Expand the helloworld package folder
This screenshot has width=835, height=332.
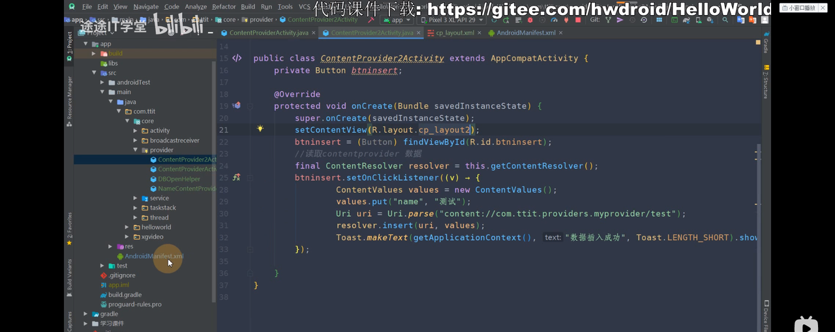[x=127, y=227]
